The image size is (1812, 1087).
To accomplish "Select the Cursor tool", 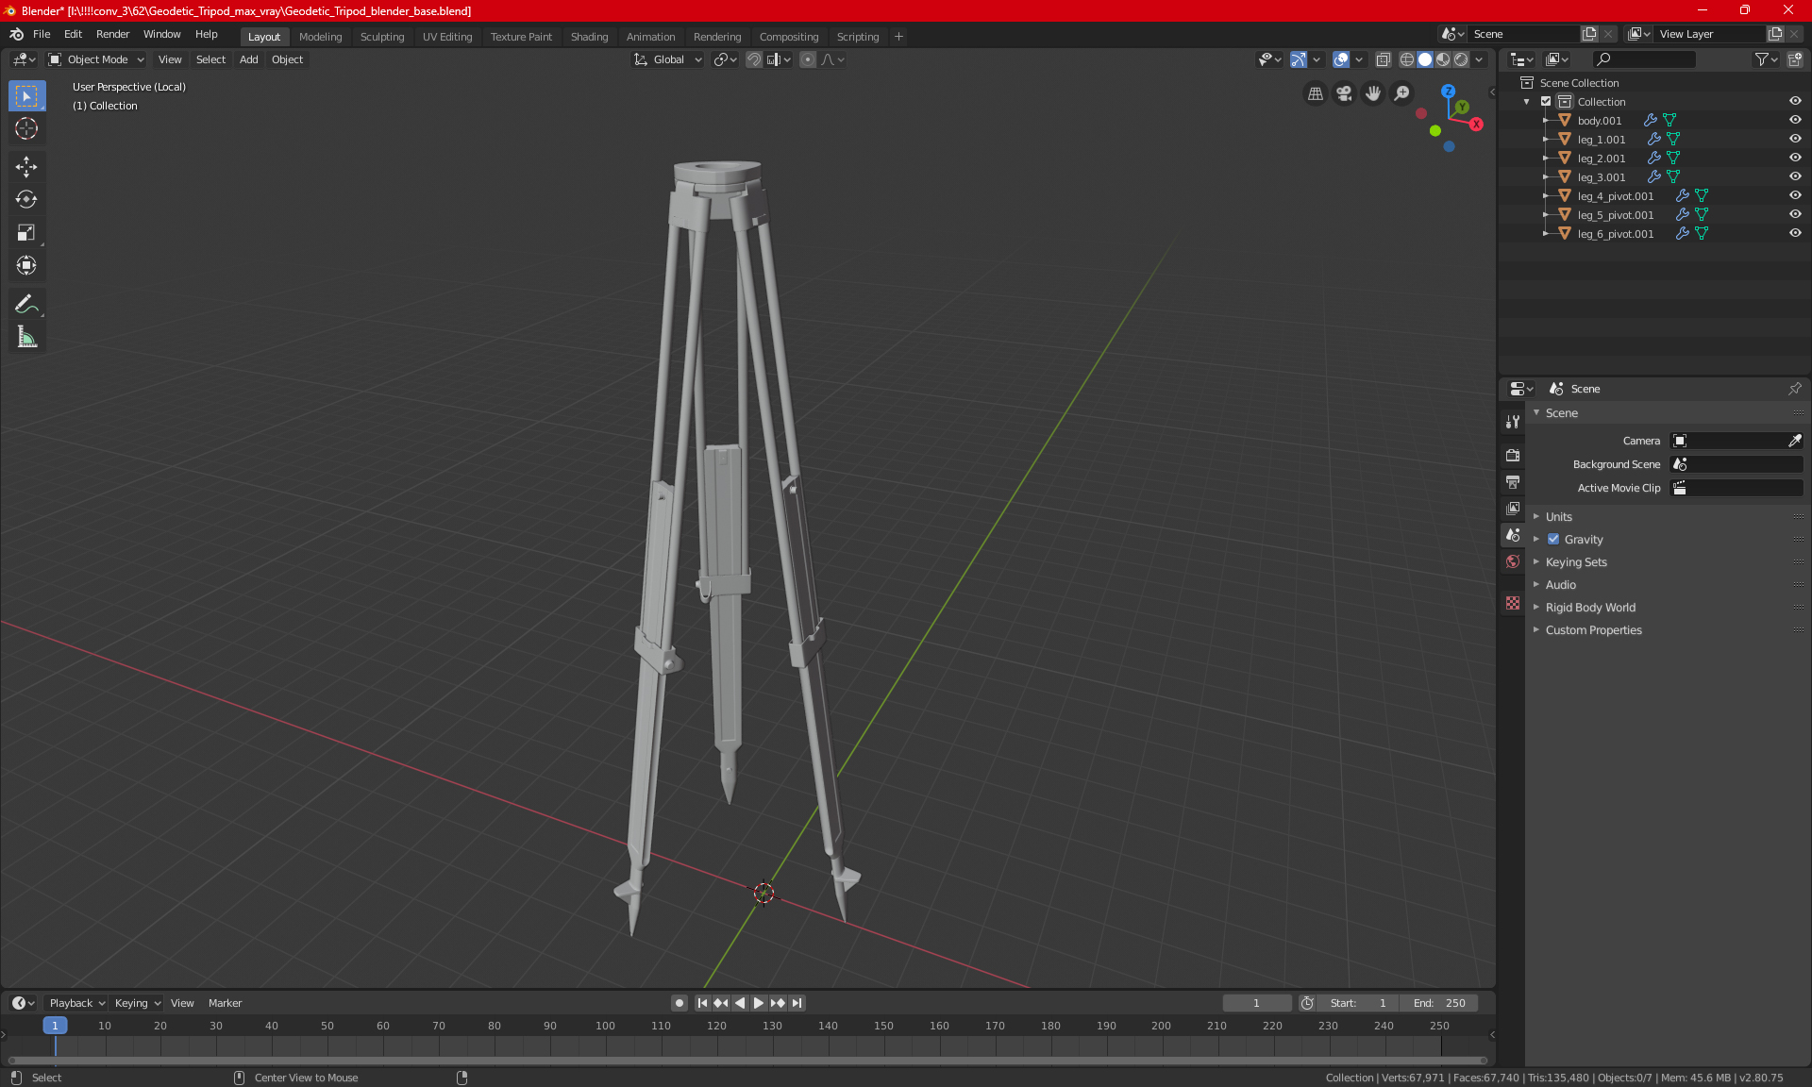I will pos(26,128).
